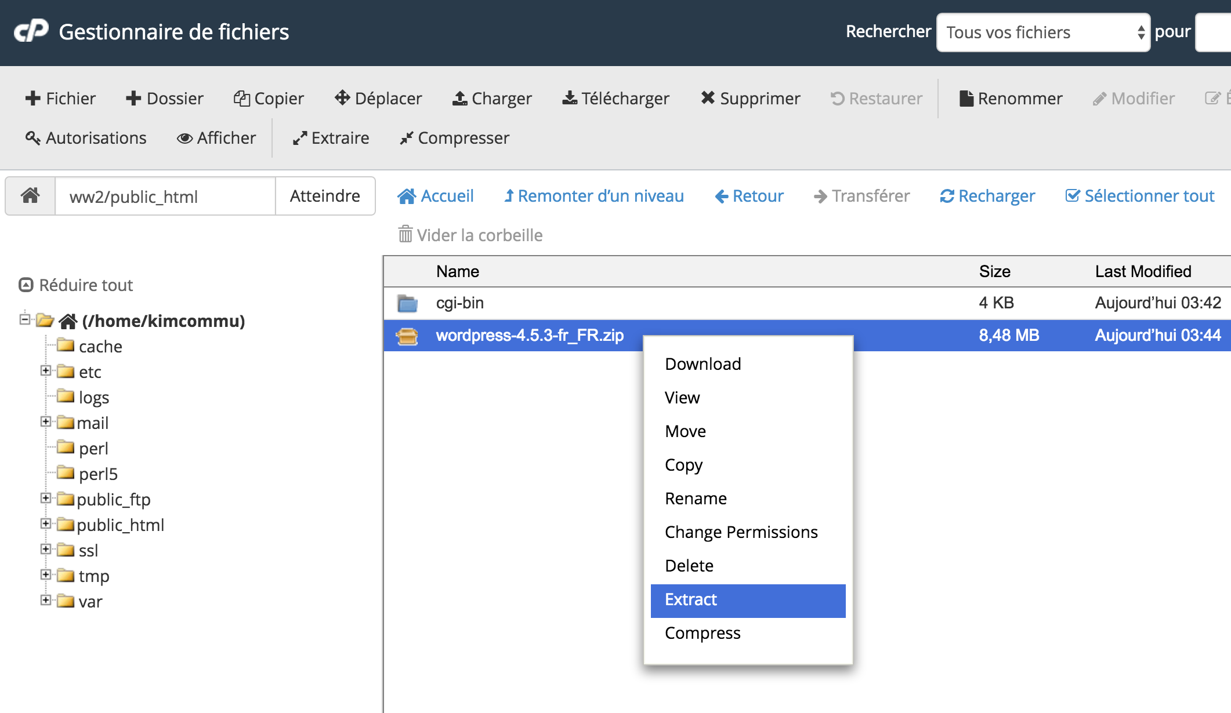Screen dimensions: 1231x713
Task: Expand the public_html tree folder
Action: [x=46, y=524]
